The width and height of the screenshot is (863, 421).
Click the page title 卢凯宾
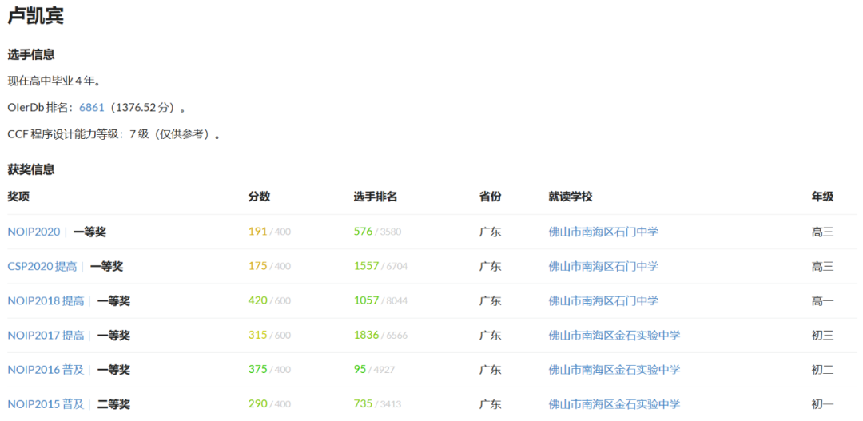[x=36, y=16]
